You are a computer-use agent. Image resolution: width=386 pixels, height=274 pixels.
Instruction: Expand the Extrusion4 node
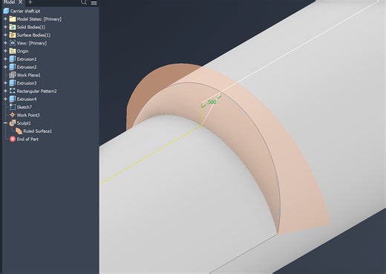(x=5, y=99)
